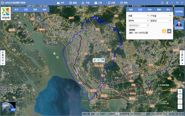Switch to the 地形 map layer
Image resolution: width=185 pixels, height=116 pixels.
point(44,9)
